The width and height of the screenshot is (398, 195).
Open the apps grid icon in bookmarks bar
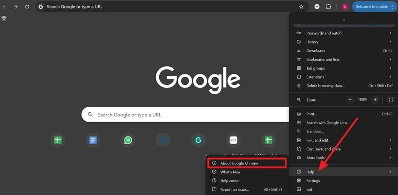(4, 18)
